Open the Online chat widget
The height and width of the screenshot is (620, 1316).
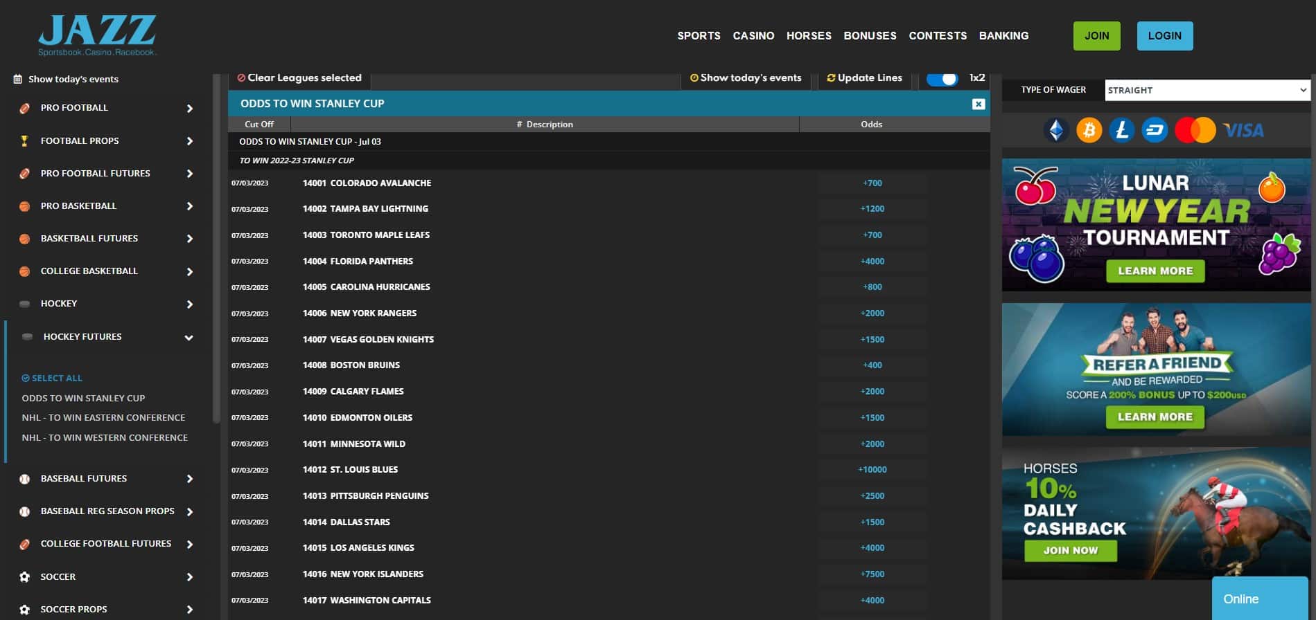coord(1260,599)
